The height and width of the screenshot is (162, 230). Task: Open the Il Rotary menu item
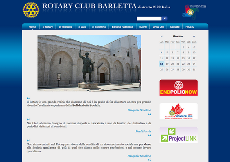point(48,27)
